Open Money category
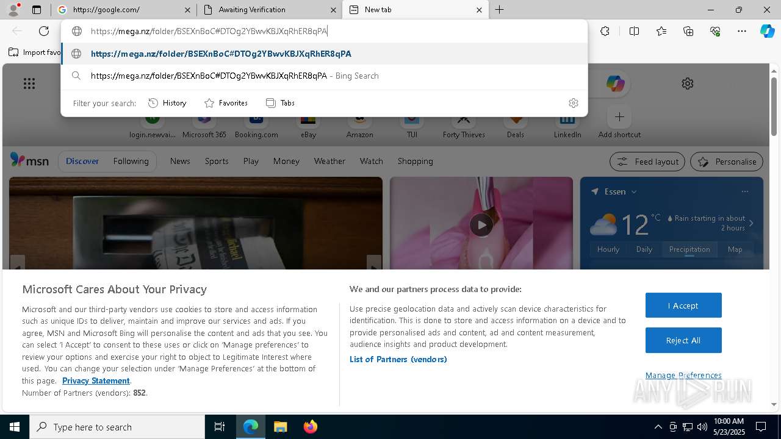The width and height of the screenshot is (781, 439). pos(286,161)
